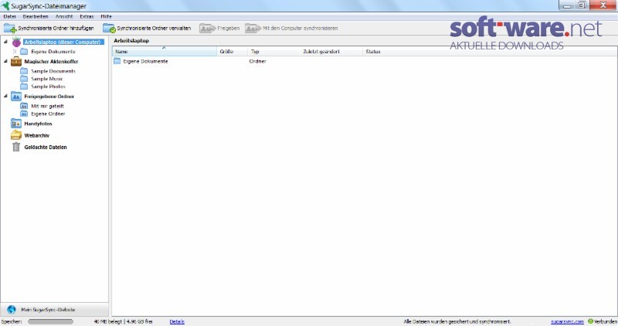Select Freigegebene Ordner label in tree
The height and width of the screenshot is (326, 618).
(x=49, y=97)
